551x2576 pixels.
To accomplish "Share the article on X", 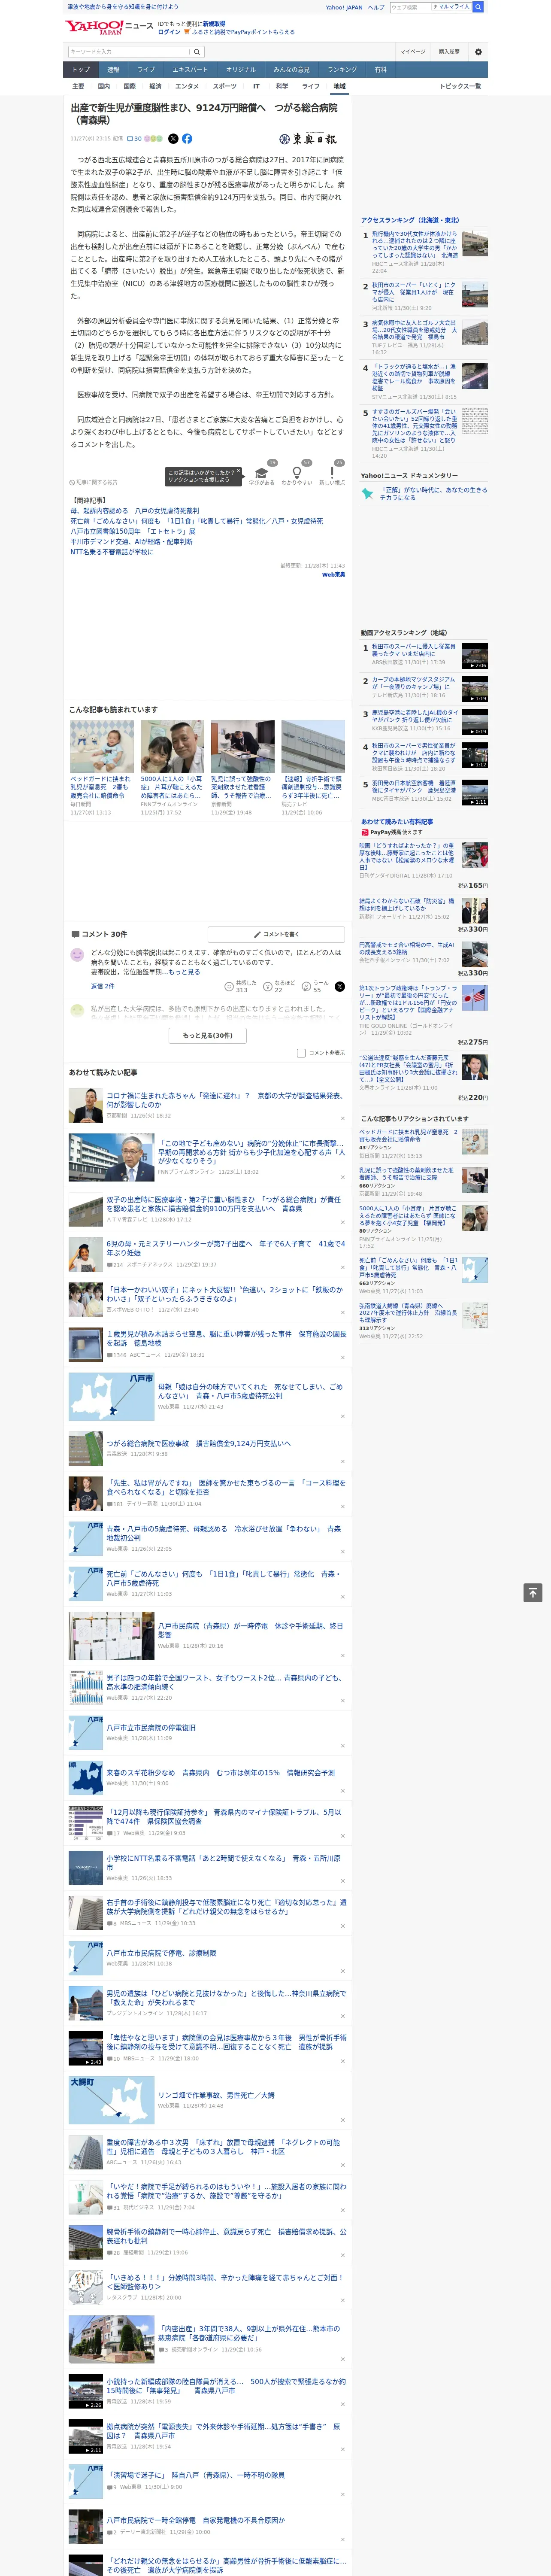I will (x=173, y=139).
